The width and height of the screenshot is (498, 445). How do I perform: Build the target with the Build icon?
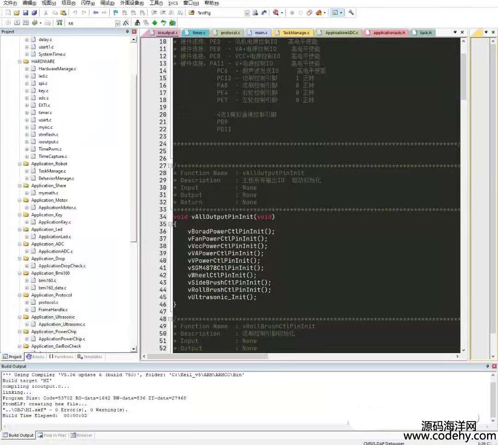[17, 23]
